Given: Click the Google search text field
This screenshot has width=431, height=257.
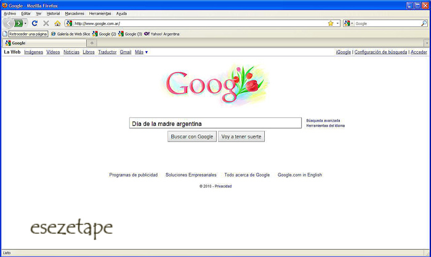Looking at the screenshot, I should pos(216,123).
